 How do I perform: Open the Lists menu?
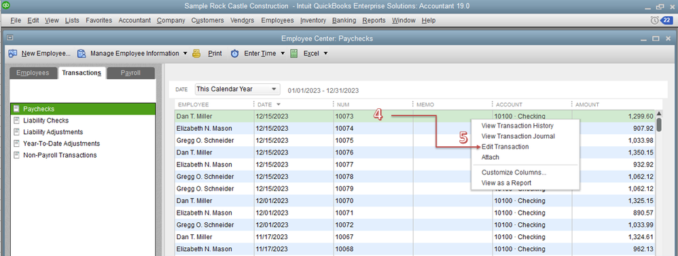(72, 20)
